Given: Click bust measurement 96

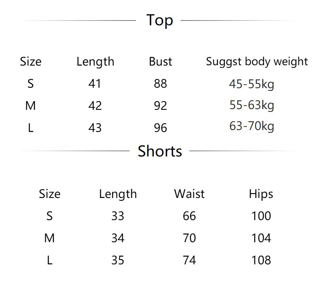Looking at the screenshot, I should pyautogui.click(x=160, y=128).
